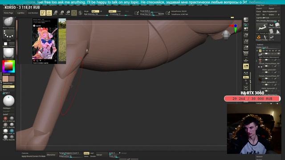Select the Female_PlanesofHead_258 subtool
The width and height of the screenshot is (285, 160).
point(269,64)
